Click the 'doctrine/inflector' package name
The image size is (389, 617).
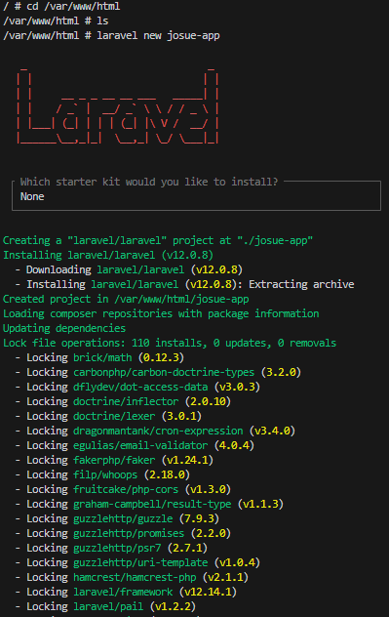point(126,402)
